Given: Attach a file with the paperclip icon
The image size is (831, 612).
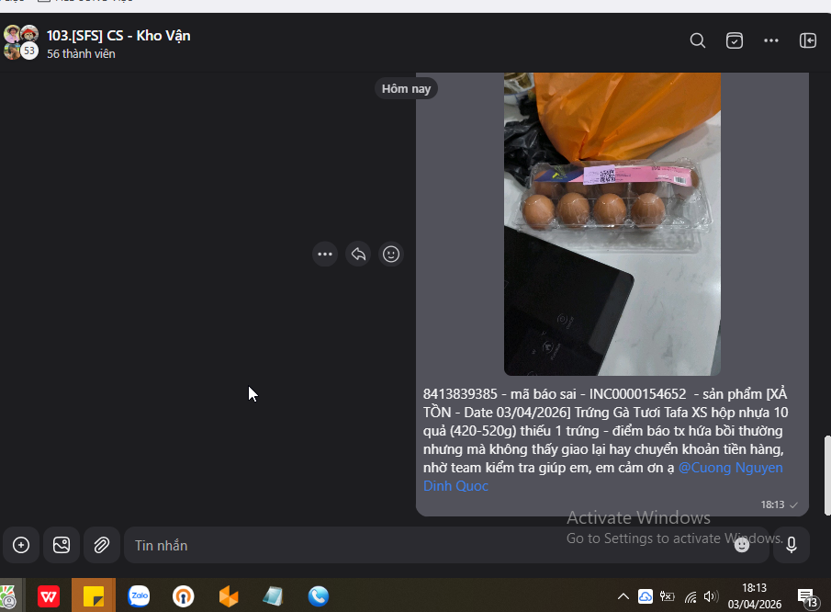Looking at the screenshot, I should click(102, 545).
